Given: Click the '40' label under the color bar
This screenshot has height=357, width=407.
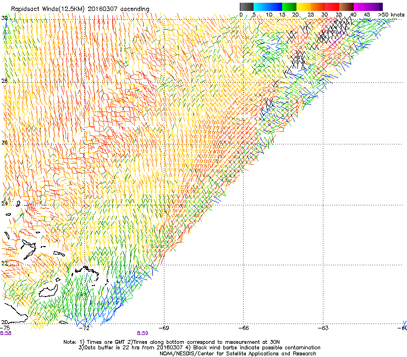Looking at the screenshot, I should click(x=353, y=14).
